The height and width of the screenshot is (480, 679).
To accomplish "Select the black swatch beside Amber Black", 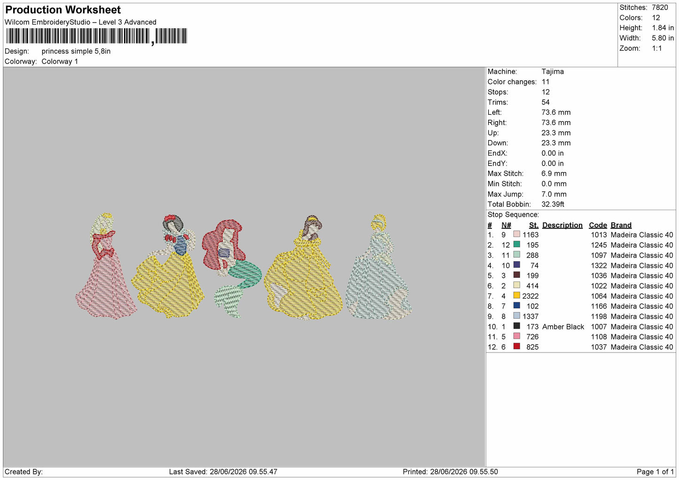I will [517, 326].
